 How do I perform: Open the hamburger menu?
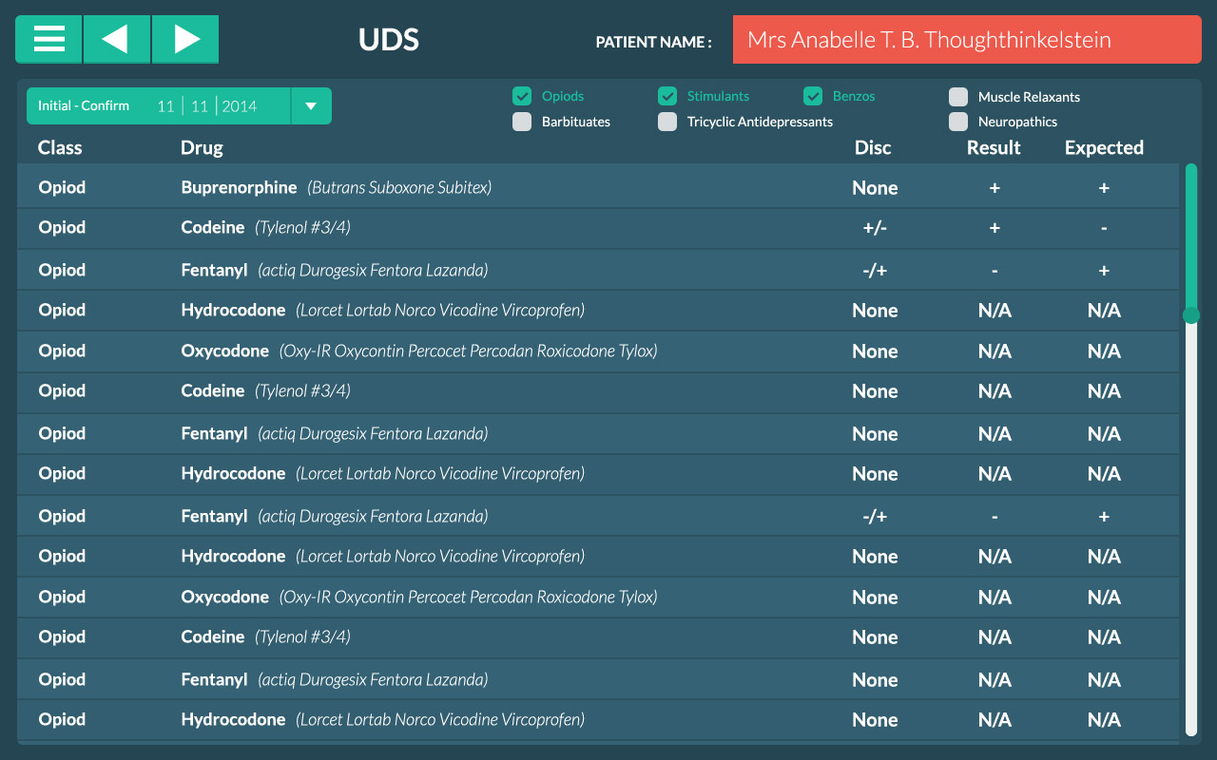49,39
